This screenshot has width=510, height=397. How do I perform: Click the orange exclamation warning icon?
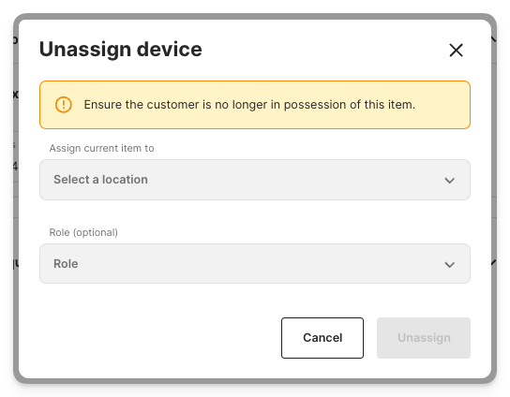[x=64, y=105]
